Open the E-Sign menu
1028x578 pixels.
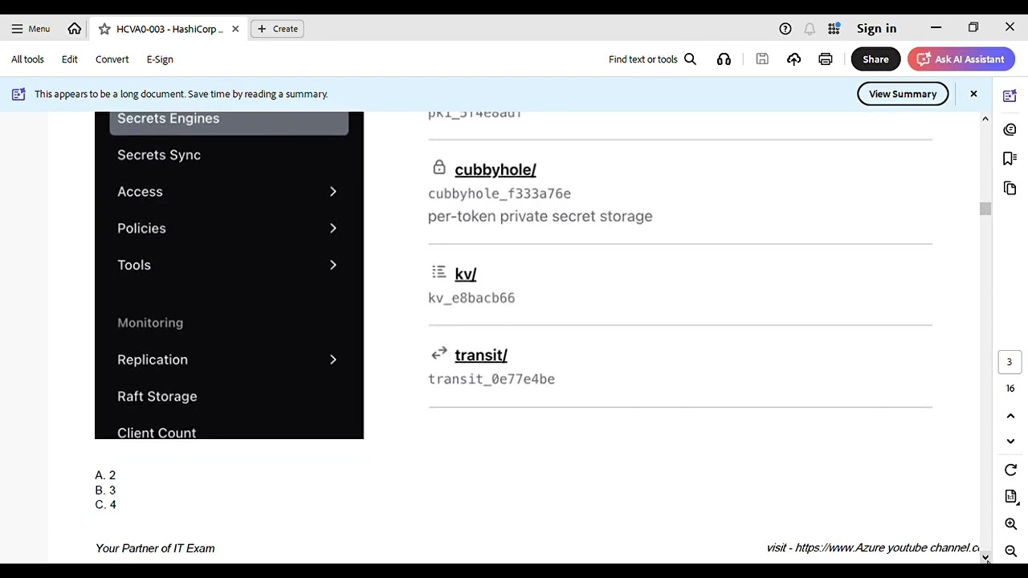160,59
